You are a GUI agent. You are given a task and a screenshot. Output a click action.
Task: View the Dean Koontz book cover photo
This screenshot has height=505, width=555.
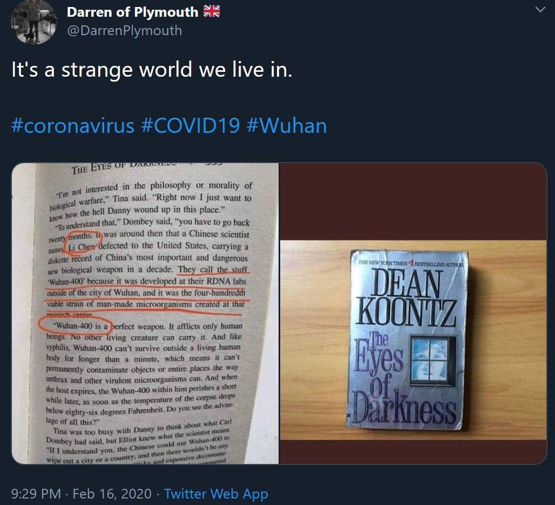coord(414,313)
